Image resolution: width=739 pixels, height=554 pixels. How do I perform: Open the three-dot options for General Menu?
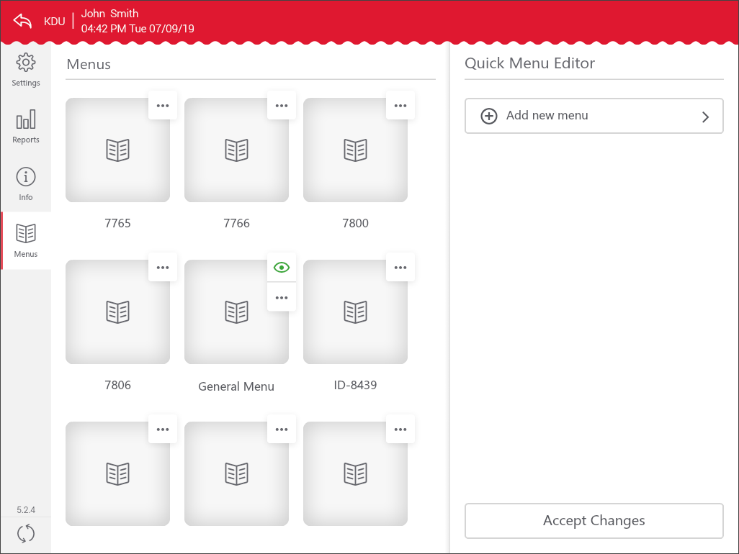(x=282, y=297)
